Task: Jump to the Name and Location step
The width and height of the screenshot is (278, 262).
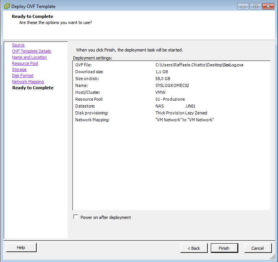Action: [x=29, y=57]
